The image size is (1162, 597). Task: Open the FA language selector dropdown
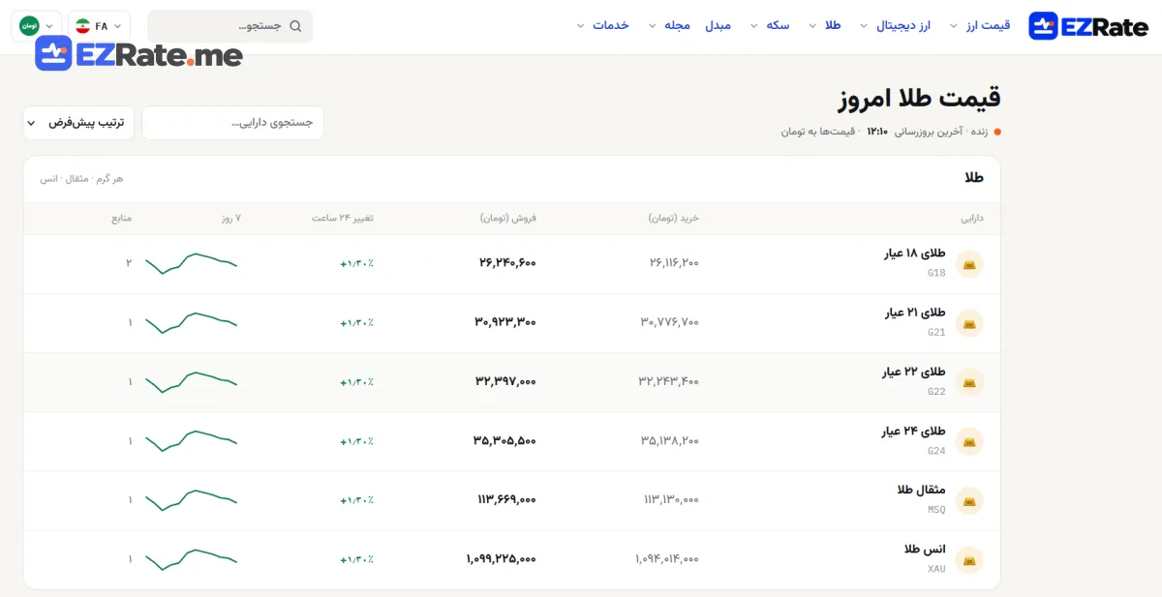[99, 26]
